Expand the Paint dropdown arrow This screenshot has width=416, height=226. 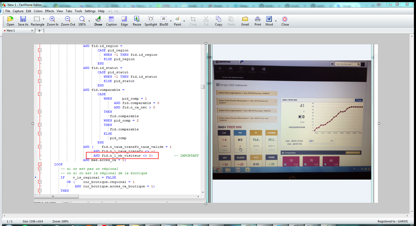[184, 21]
